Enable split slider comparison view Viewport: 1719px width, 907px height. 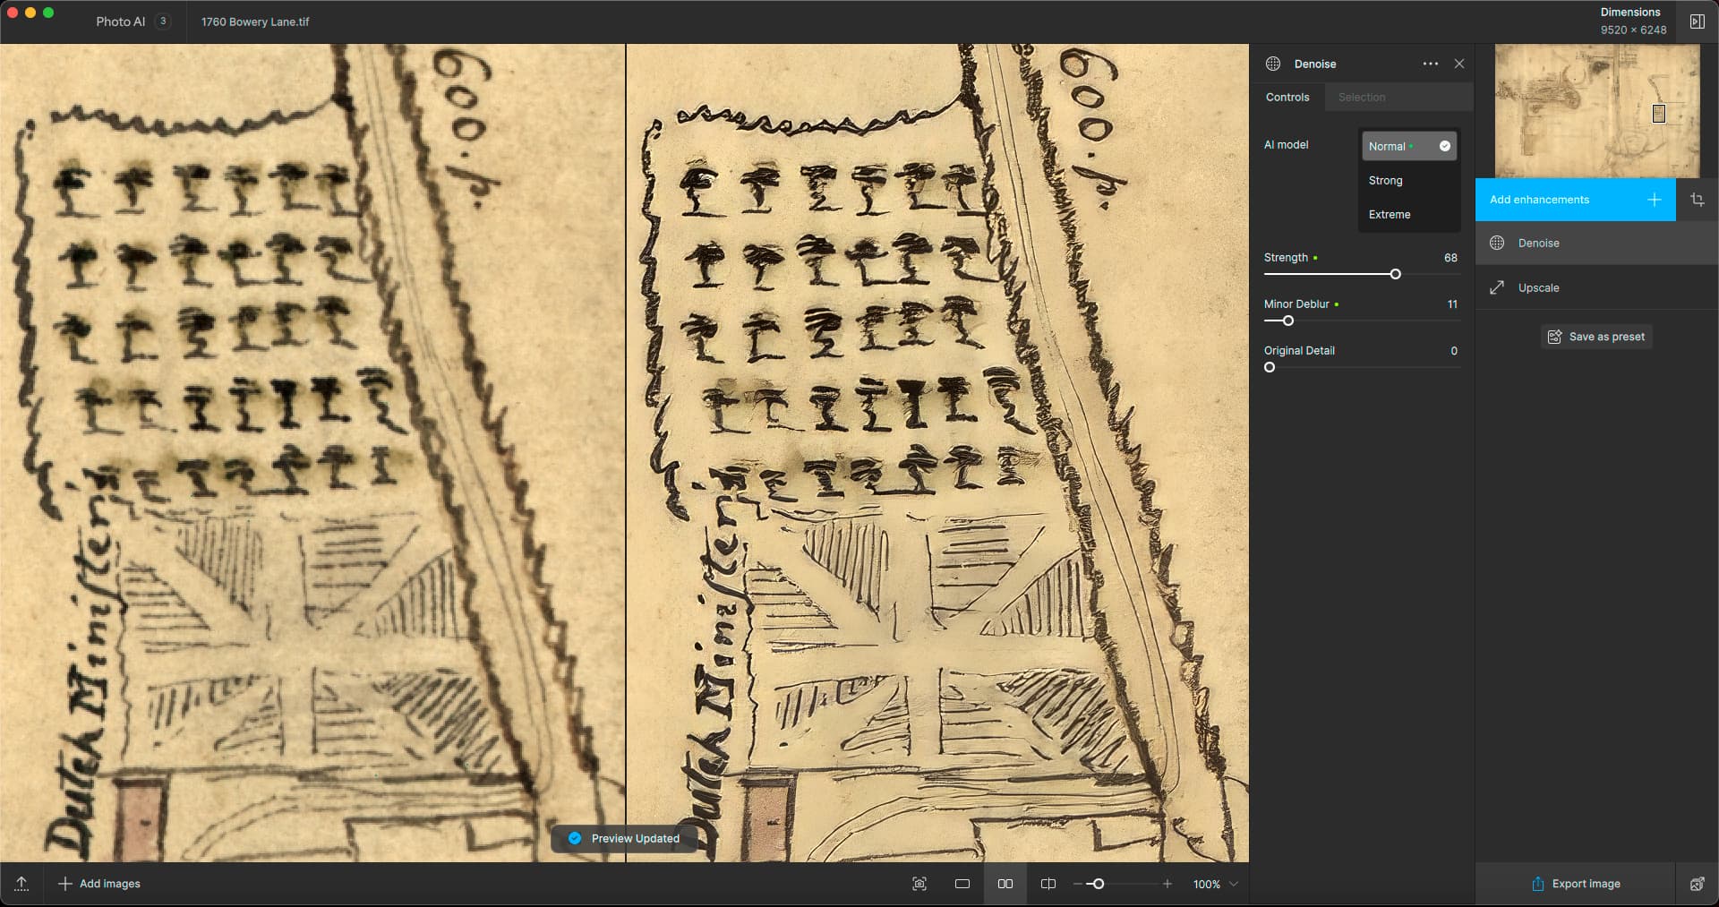click(x=1048, y=884)
